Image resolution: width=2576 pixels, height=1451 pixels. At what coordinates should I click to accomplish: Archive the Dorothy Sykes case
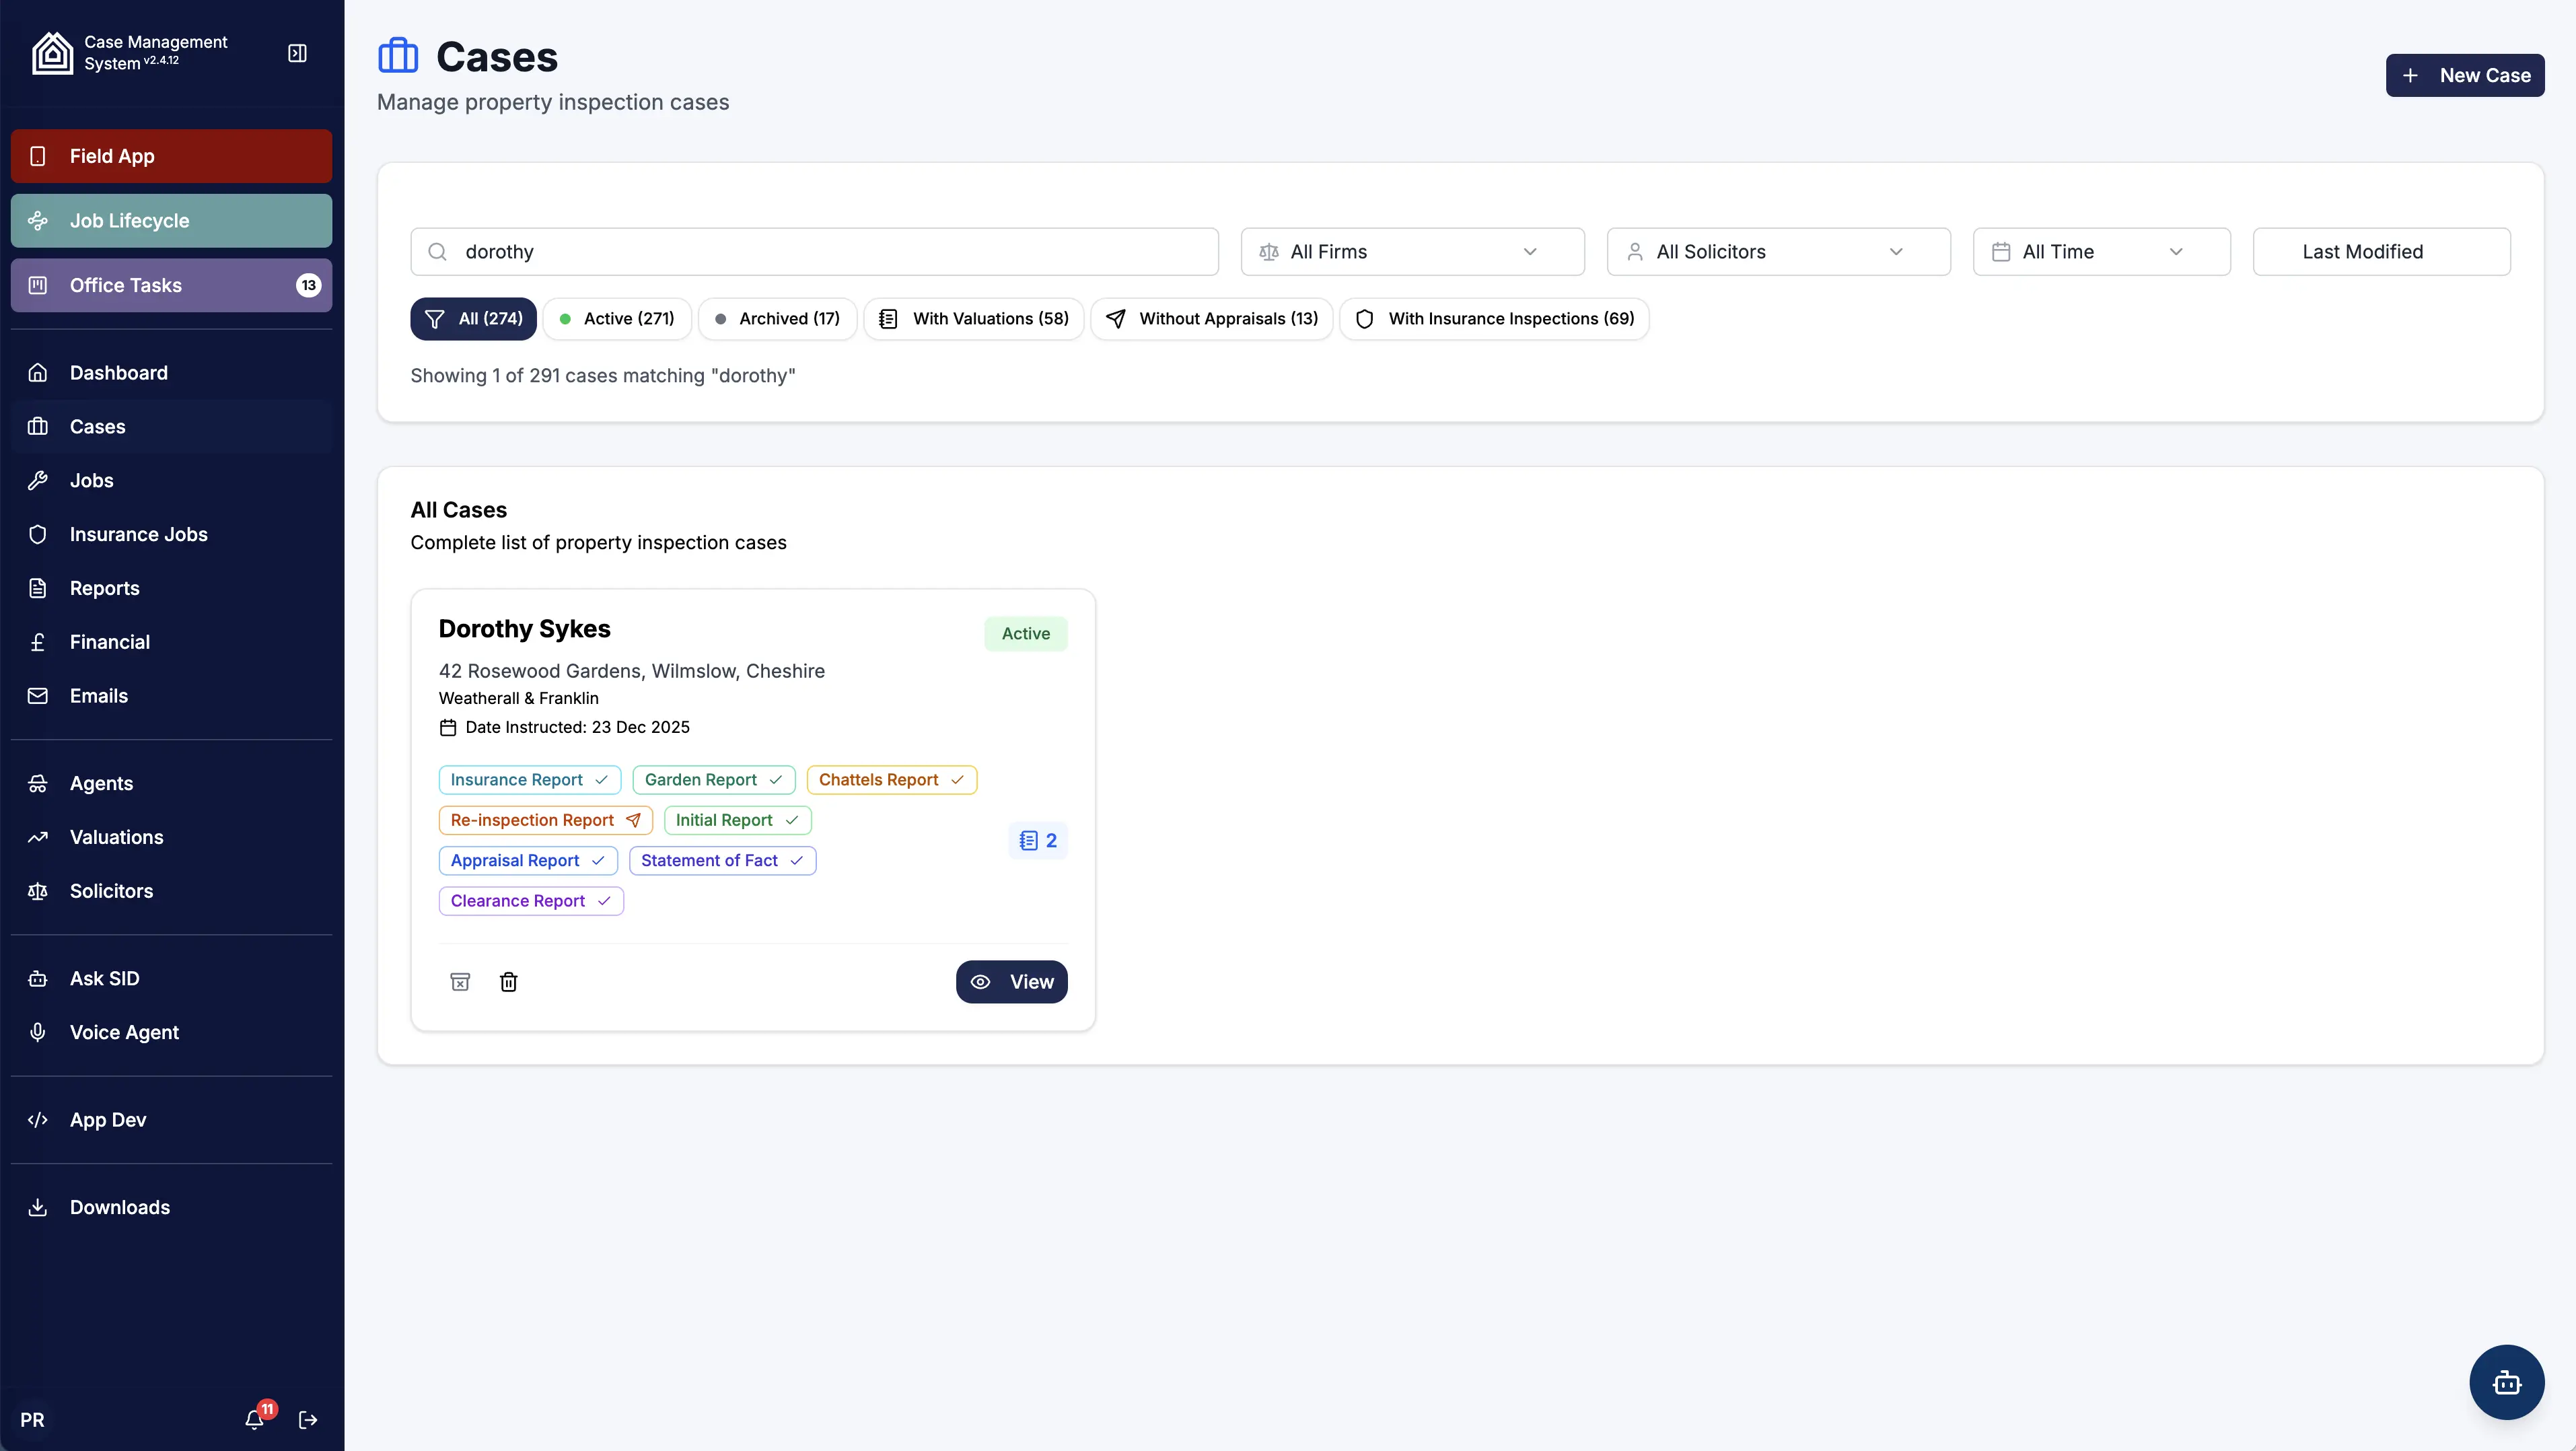coord(460,982)
